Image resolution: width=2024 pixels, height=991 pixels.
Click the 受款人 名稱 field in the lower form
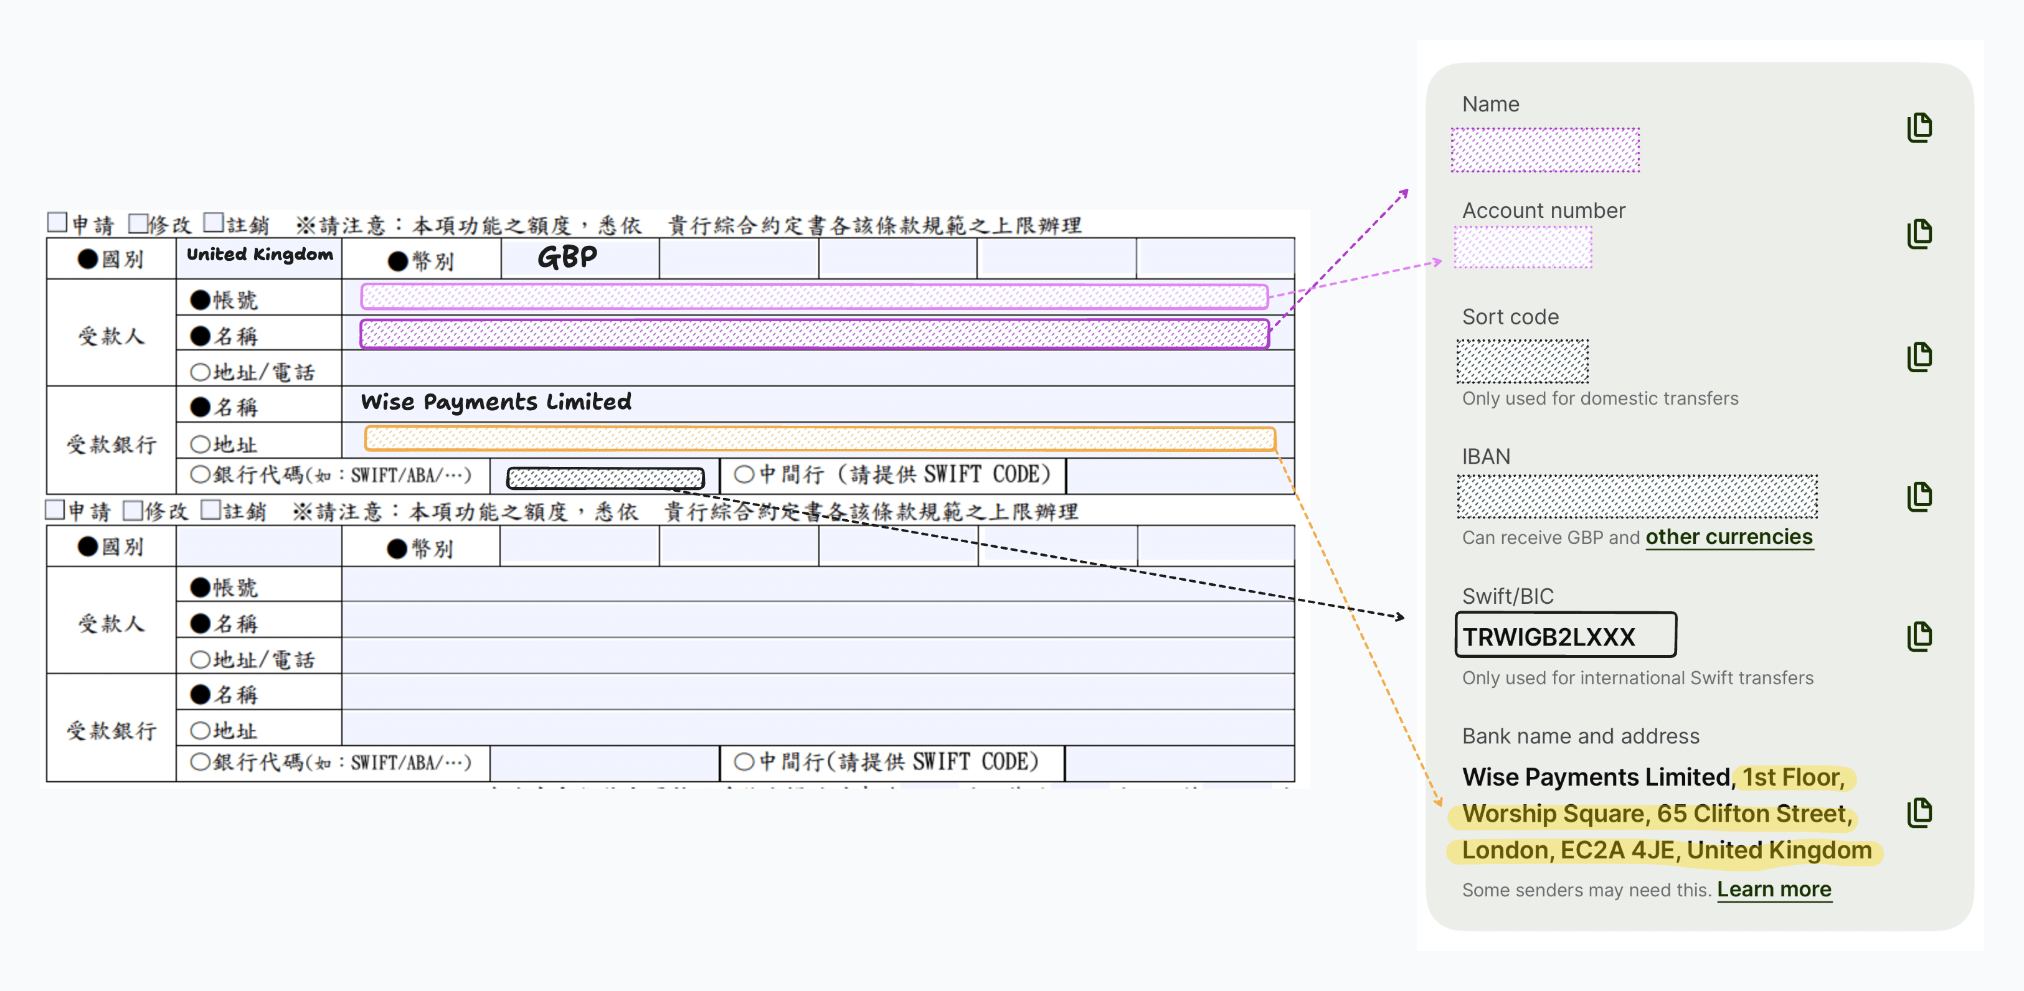coord(818,619)
